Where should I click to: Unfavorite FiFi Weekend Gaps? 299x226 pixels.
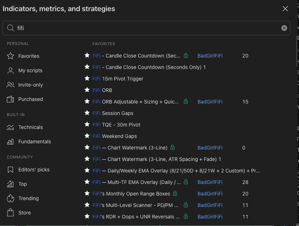click(87, 136)
